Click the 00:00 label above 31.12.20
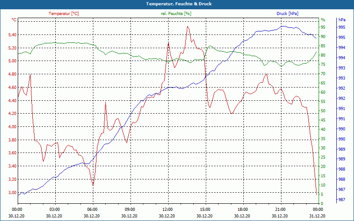 (x=317, y=209)
